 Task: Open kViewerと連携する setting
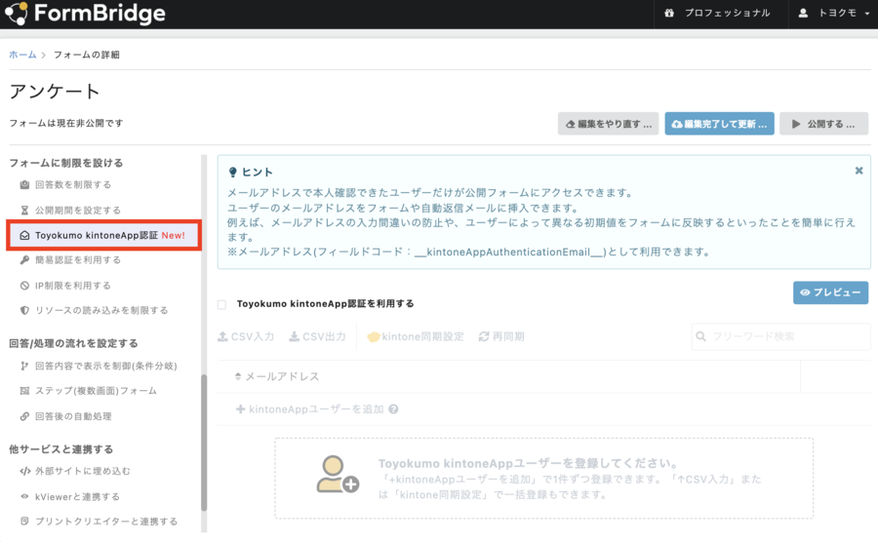click(77, 497)
